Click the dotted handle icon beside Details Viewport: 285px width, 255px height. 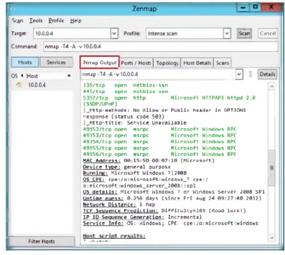(x=250, y=74)
